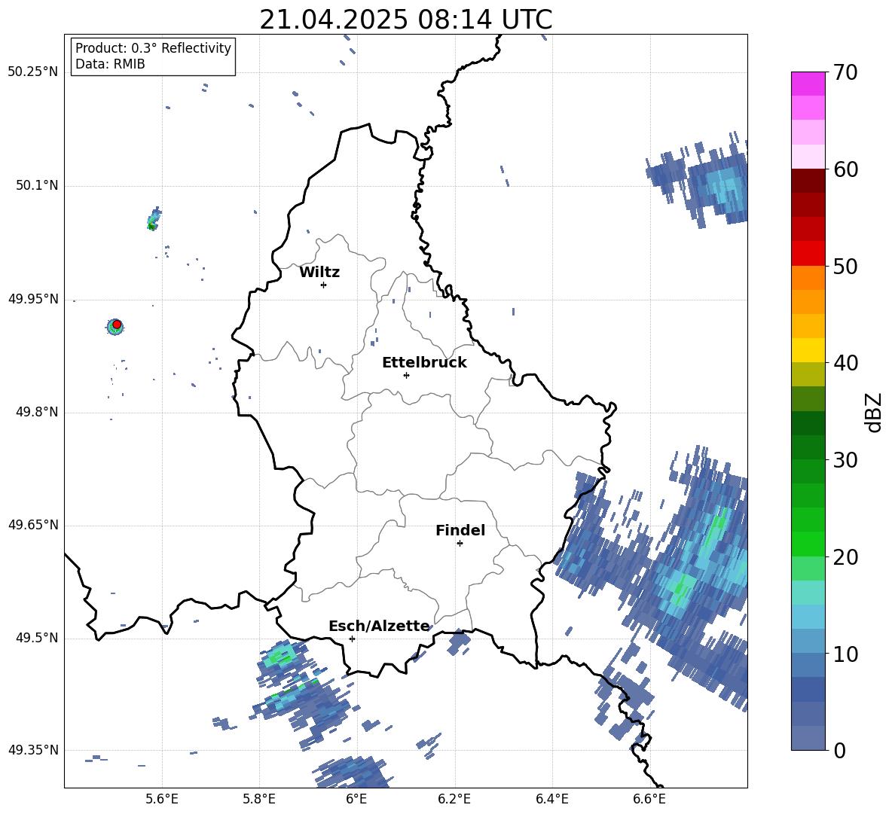Click the Findel station cross marker
The width and height of the screenshot is (892, 814).
(460, 544)
